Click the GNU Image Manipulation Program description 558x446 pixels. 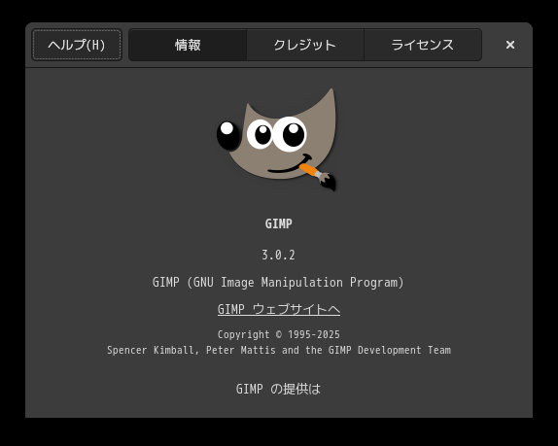click(x=278, y=283)
